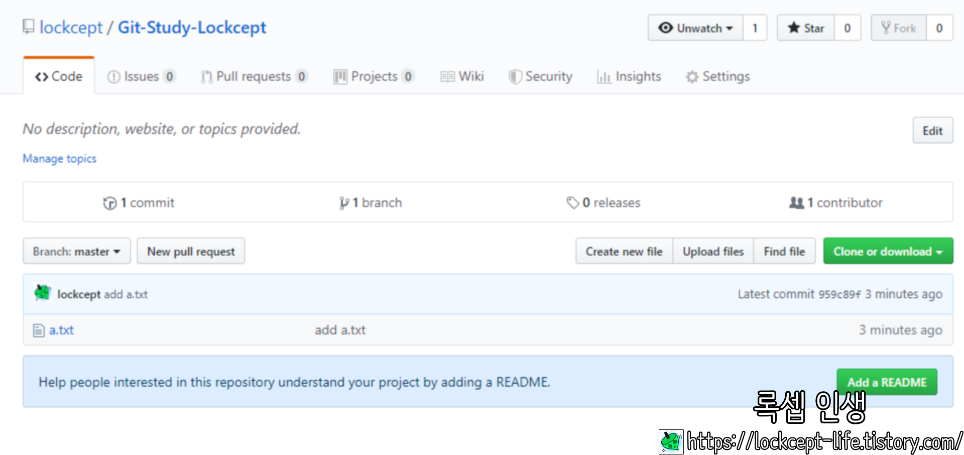The width and height of the screenshot is (964, 455).
Task: View the 1 commit history
Action: pos(139,202)
